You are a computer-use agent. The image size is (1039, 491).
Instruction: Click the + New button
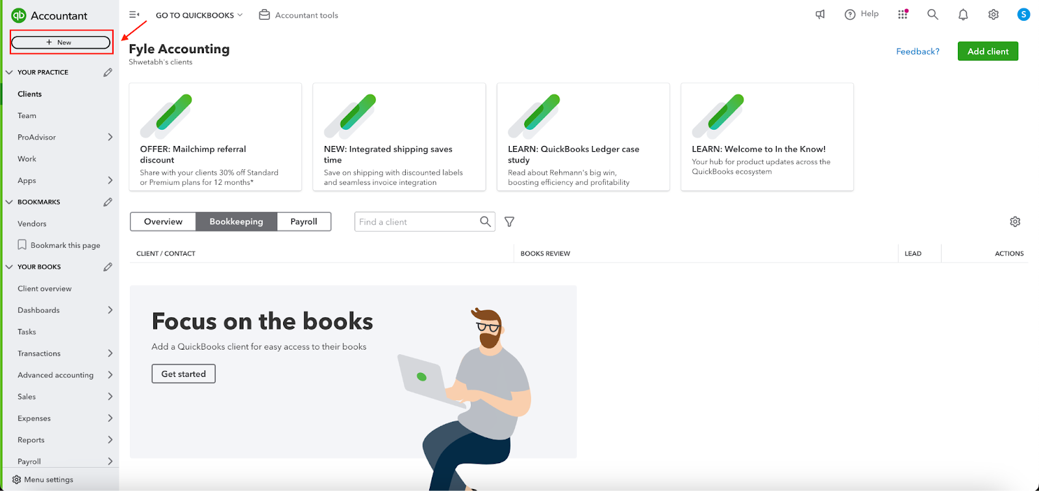61,42
